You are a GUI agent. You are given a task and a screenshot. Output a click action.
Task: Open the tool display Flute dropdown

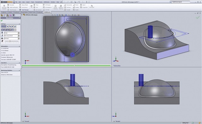[18, 33]
